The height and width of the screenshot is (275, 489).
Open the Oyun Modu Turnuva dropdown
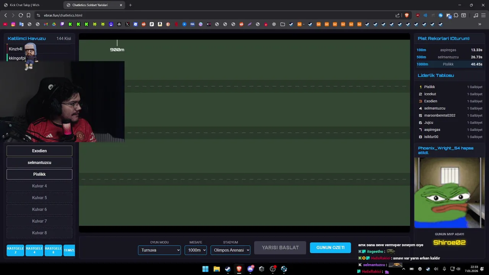point(159,250)
